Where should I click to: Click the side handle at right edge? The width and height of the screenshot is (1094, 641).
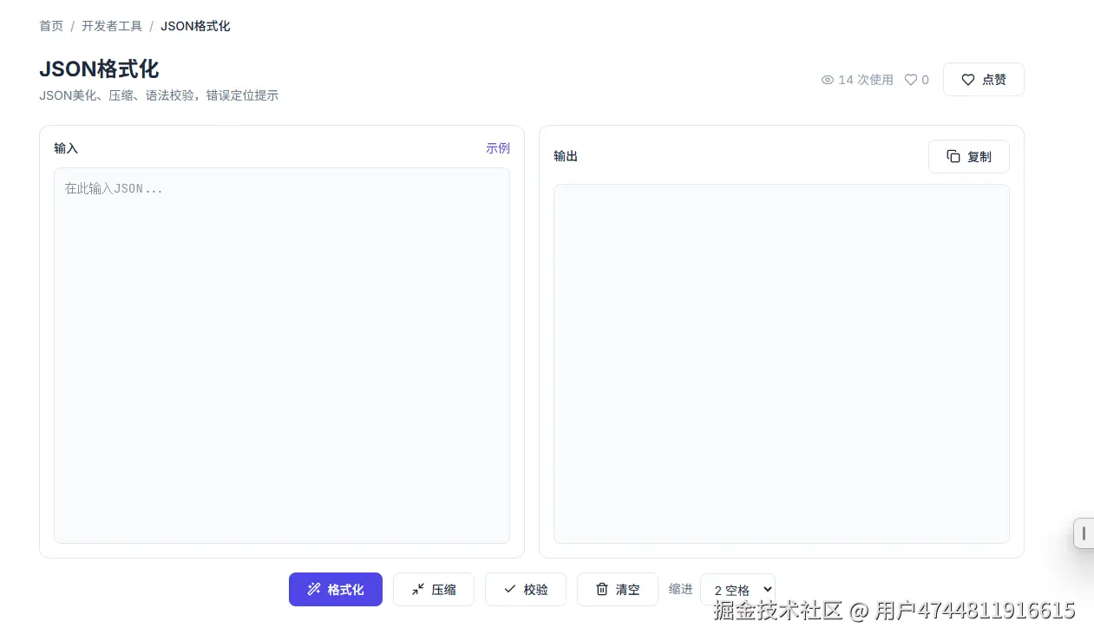pyautogui.click(x=1084, y=533)
